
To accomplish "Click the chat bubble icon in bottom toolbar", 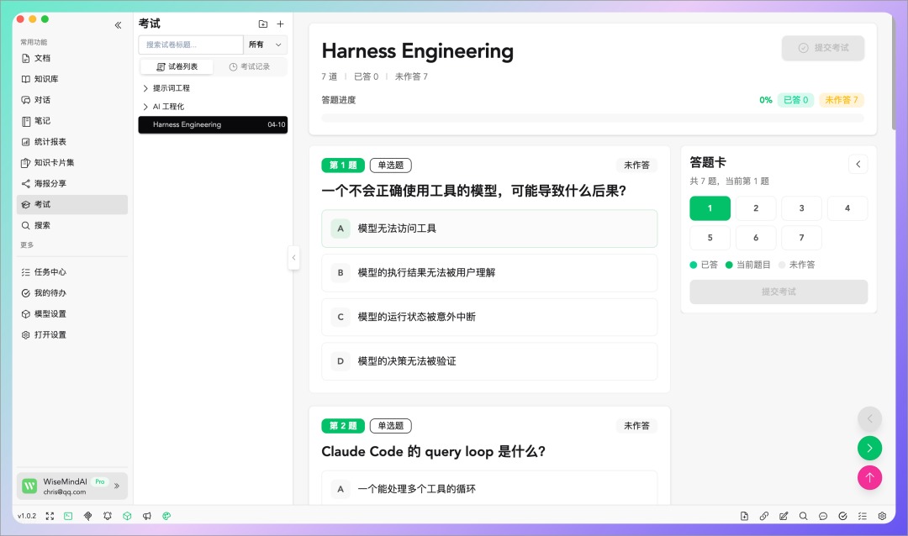I will pos(823,517).
